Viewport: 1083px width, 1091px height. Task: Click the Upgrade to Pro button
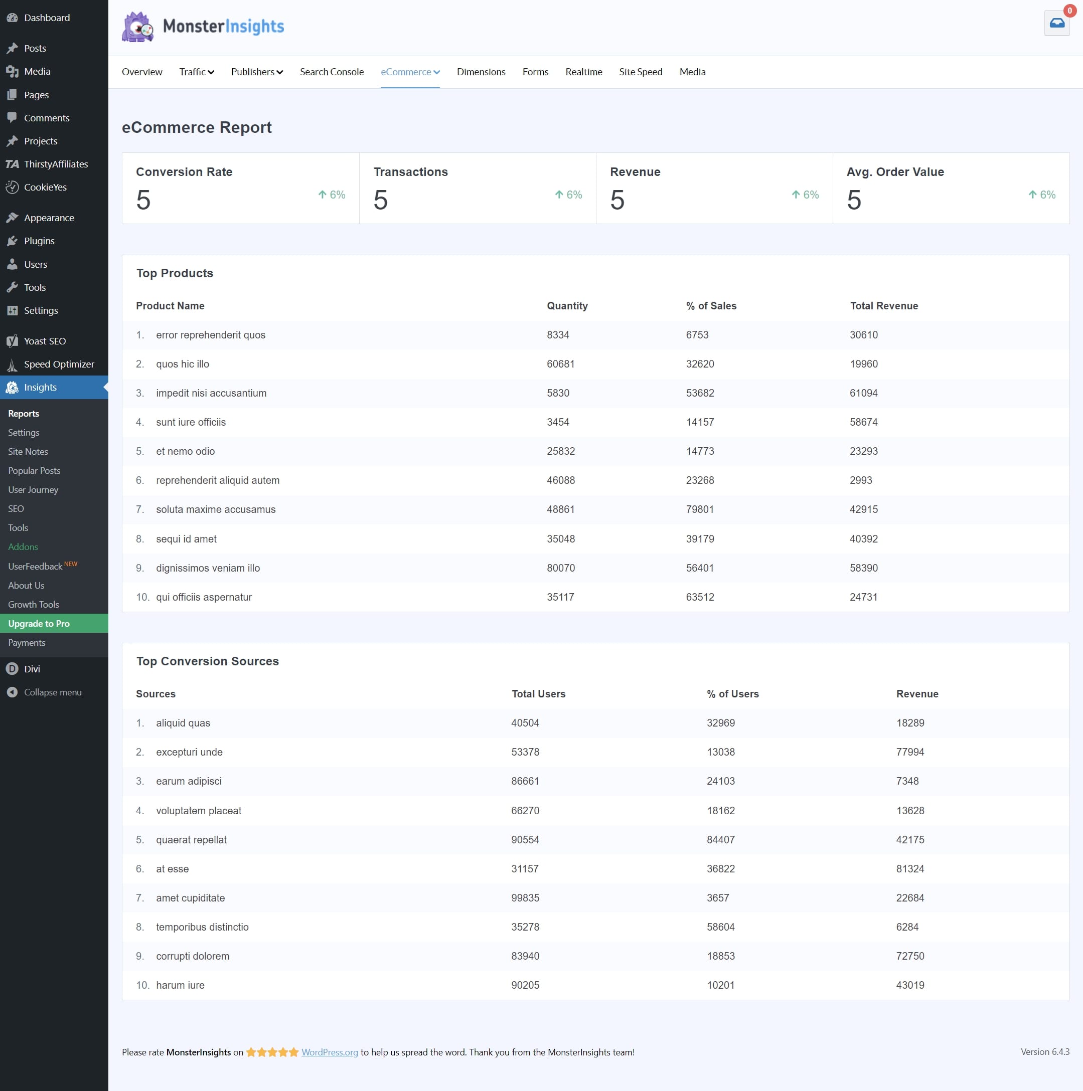point(55,622)
